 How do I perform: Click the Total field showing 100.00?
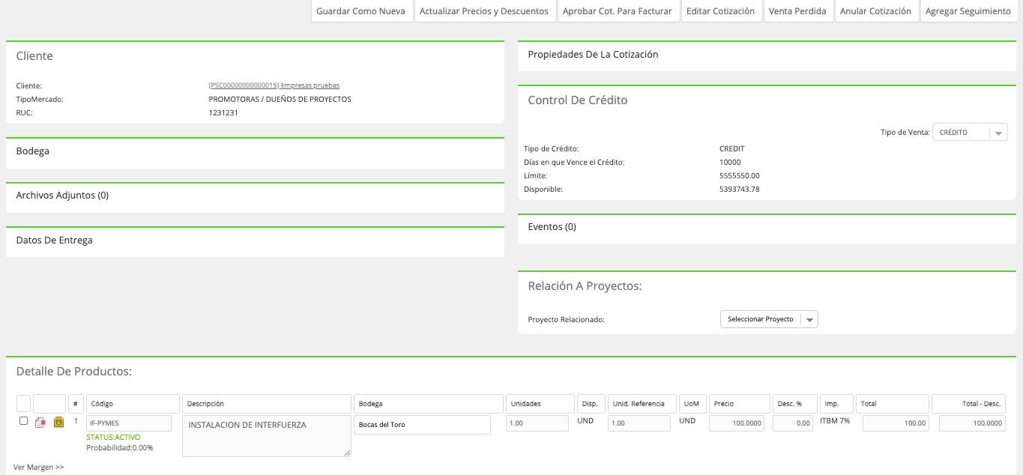(x=897, y=423)
